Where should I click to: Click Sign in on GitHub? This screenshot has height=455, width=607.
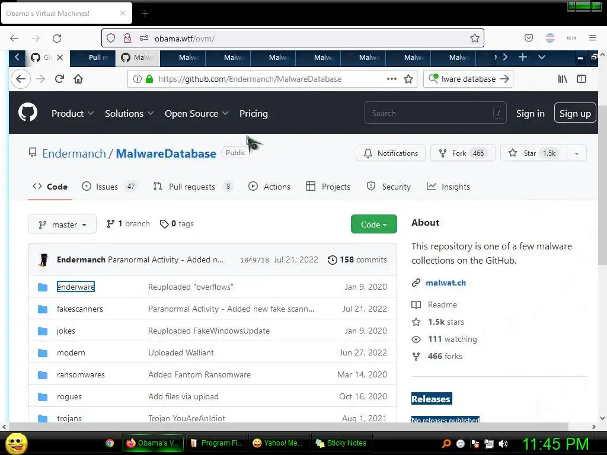coord(531,113)
